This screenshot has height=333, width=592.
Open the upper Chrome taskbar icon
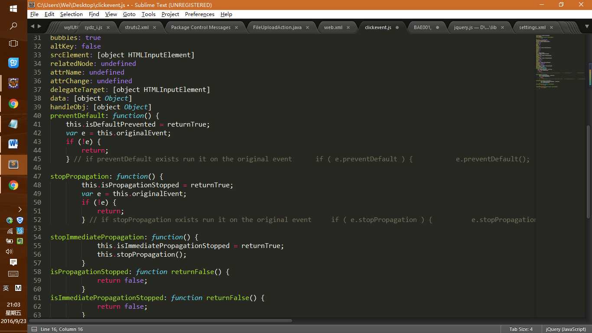[13, 104]
